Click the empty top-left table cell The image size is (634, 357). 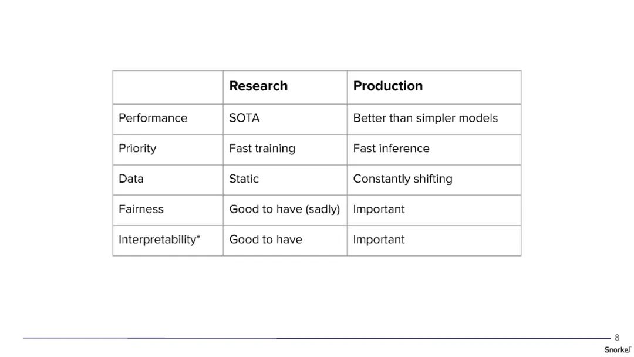tap(168, 87)
